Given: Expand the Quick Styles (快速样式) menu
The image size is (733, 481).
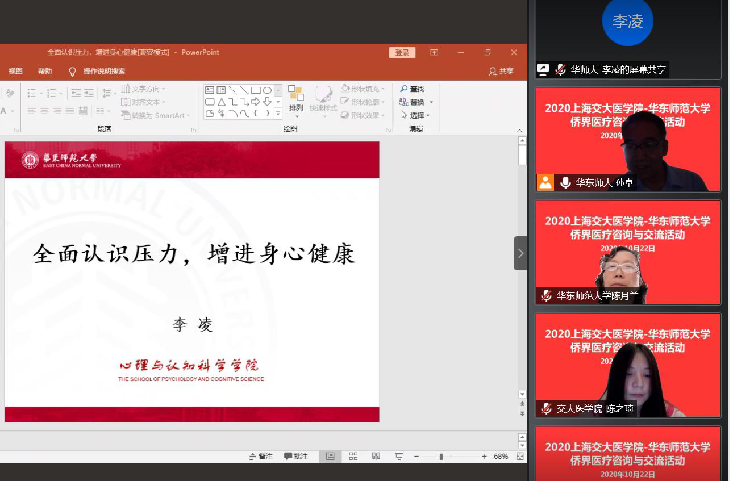Looking at the screenshot, I should tap(323, 102).
